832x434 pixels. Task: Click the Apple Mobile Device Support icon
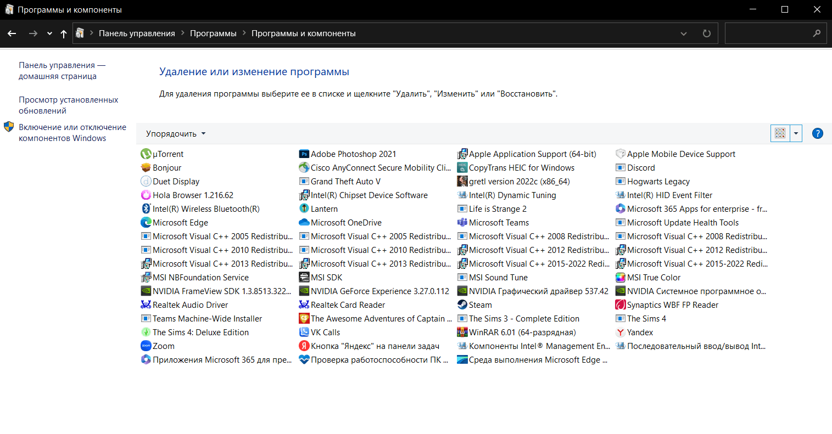tap(620, 154)
